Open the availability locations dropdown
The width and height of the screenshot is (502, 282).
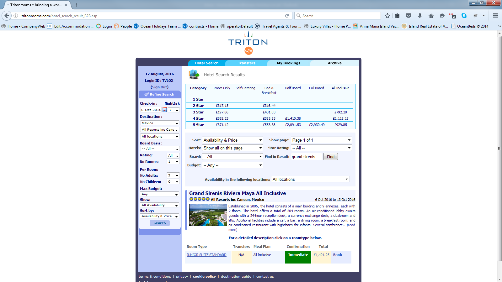[310, 179]
